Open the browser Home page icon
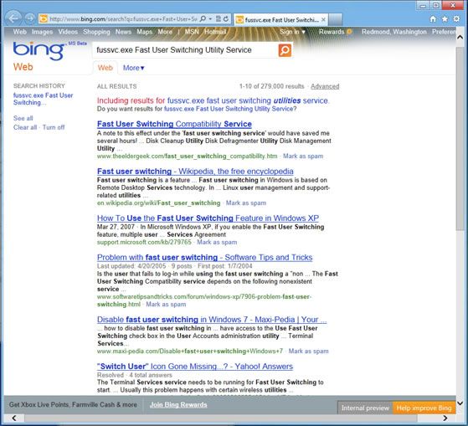Screen dimensions: 468x426 (433, 18)
